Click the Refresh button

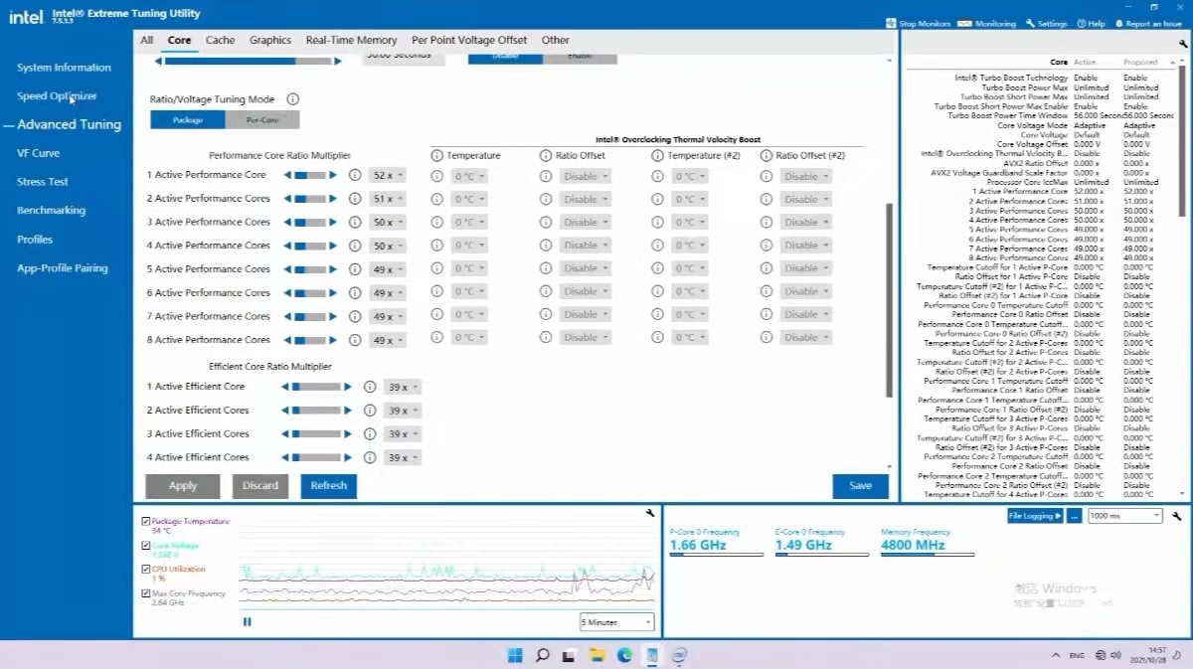point(328,486)
